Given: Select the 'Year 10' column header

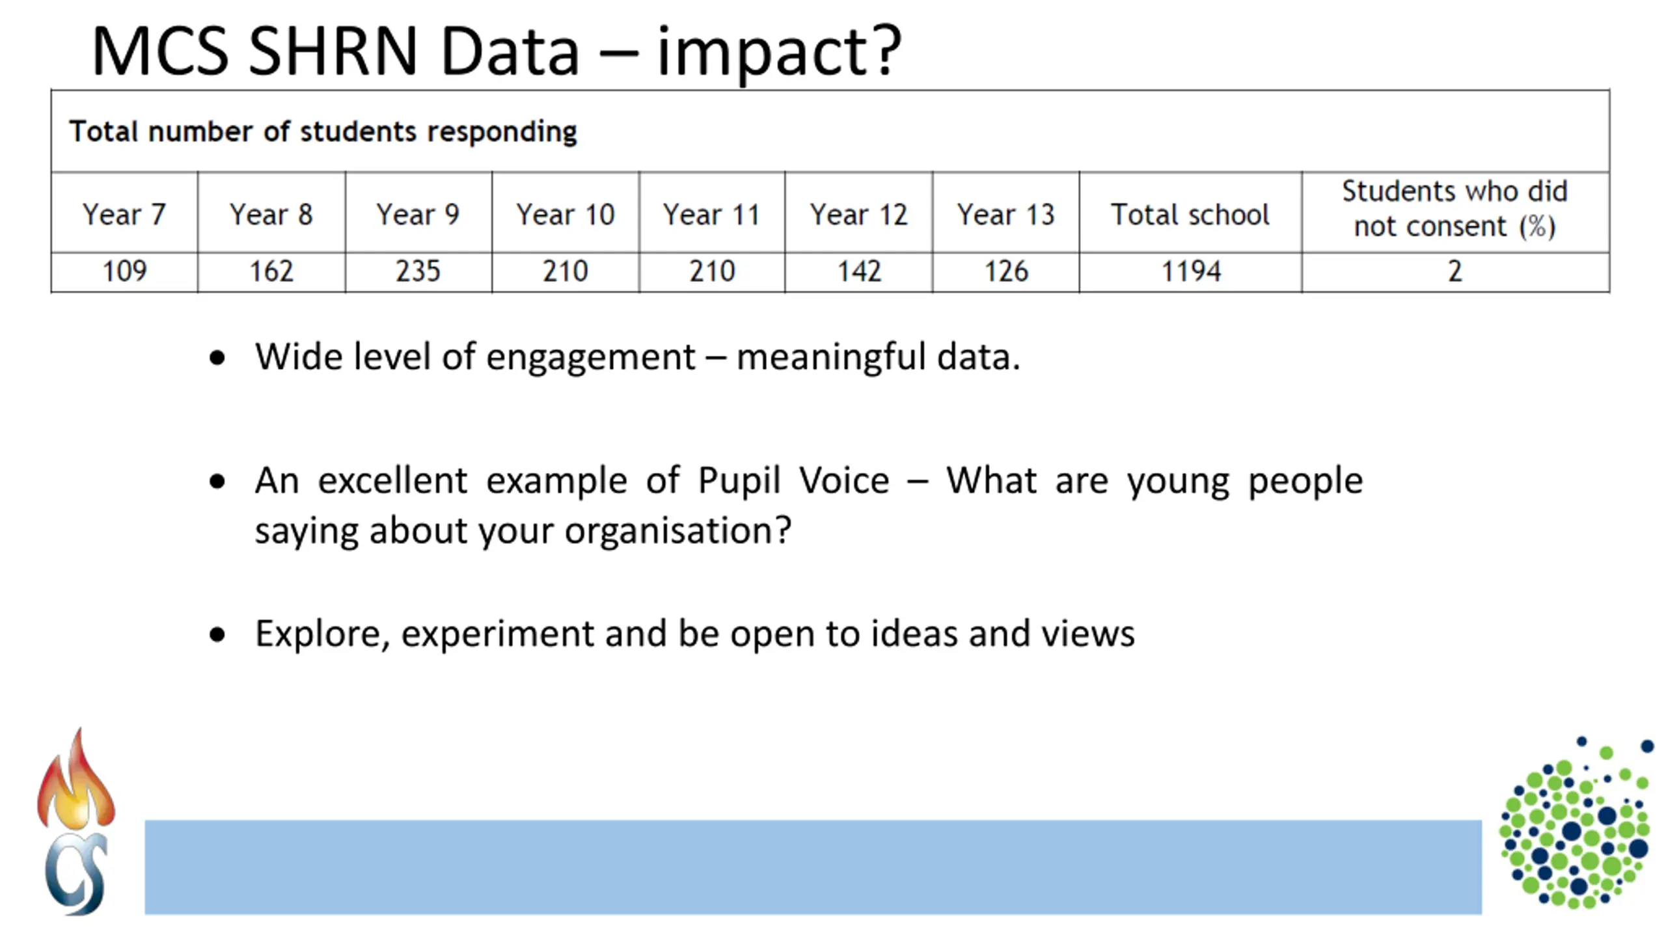Looking at the screenshot, I should [565, 214].
